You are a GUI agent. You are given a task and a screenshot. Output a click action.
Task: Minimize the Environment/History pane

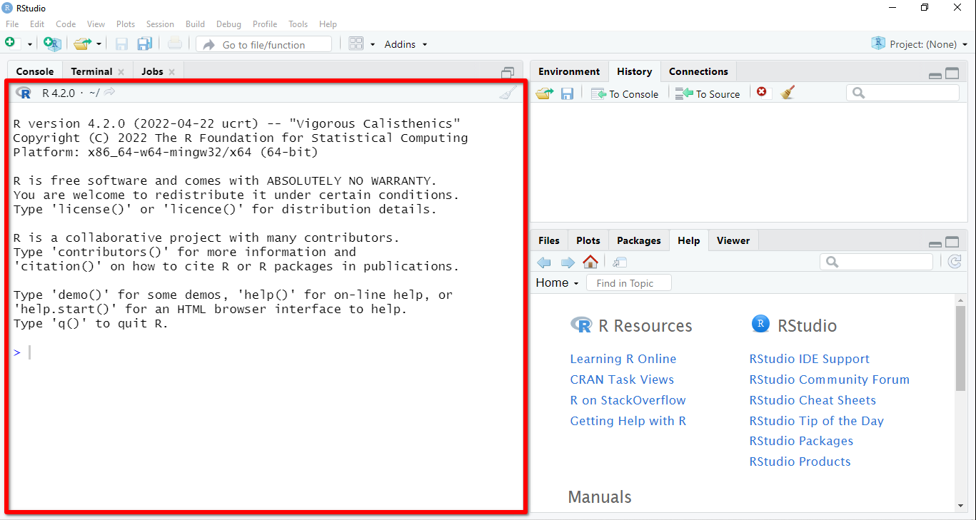point(935,74)
